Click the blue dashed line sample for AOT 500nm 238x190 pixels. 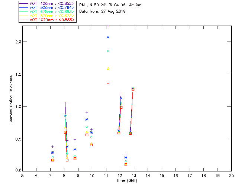(x=24, y=8)
